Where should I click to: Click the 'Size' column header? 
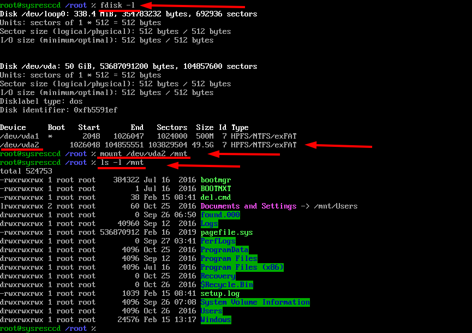[x=205, y=127]
